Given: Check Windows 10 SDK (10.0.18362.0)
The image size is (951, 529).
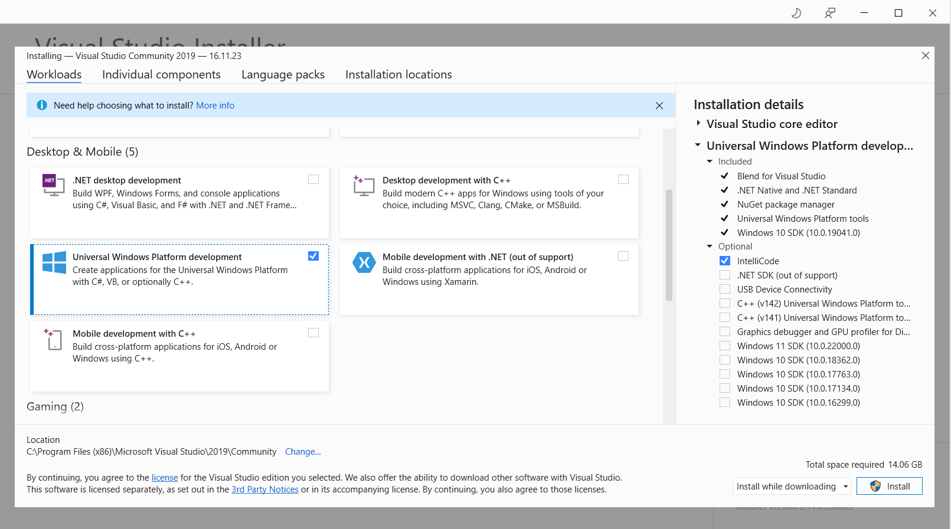Looking at the screenshot, I should 725,360.
